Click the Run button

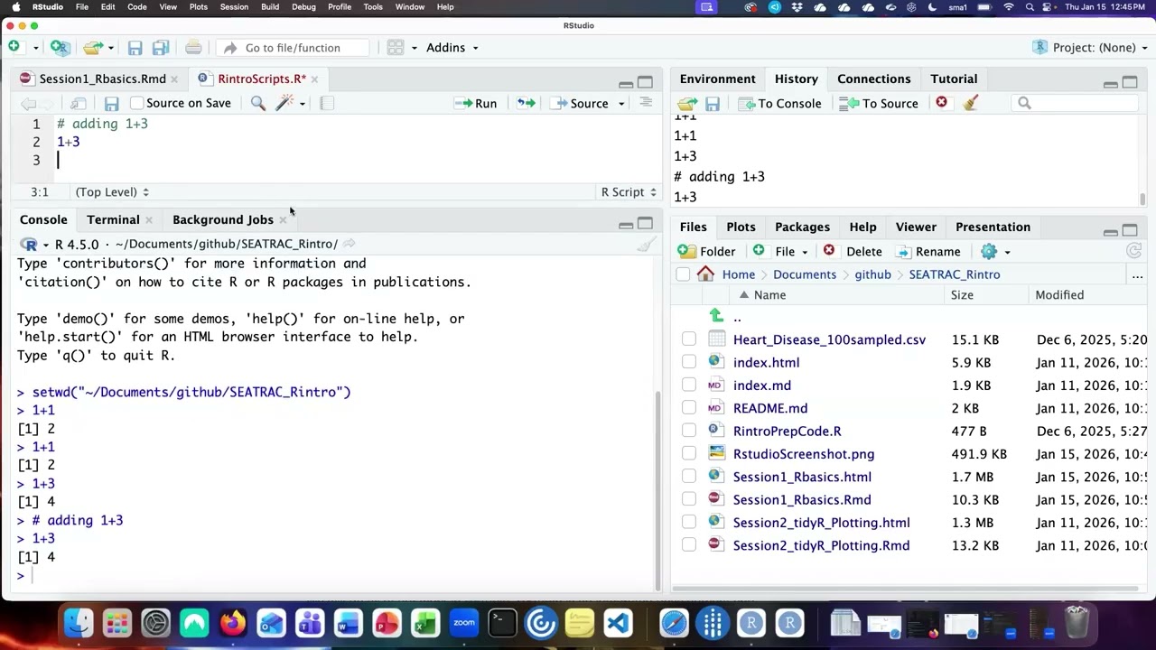[476, 104]
